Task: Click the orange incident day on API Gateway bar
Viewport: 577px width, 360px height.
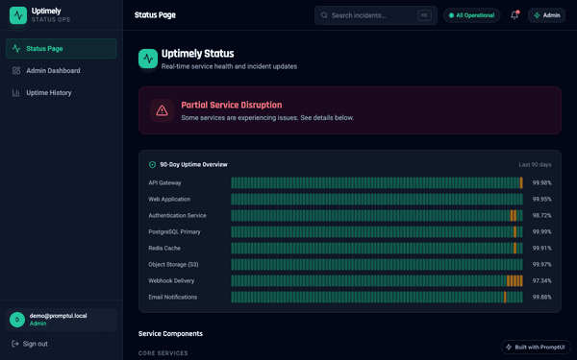Action: pos(521,183)
